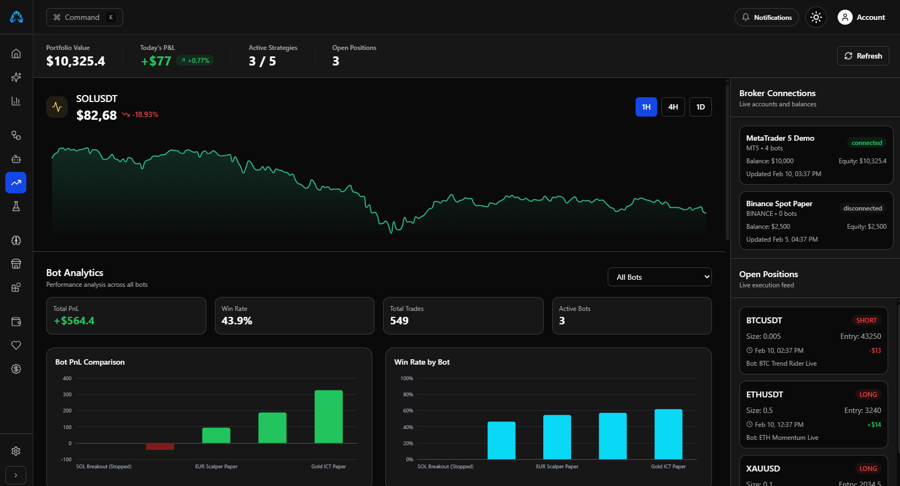Open the XAUUSD position card
The image size is (900, 486).
pyautogui.click(x=813, y=472)
